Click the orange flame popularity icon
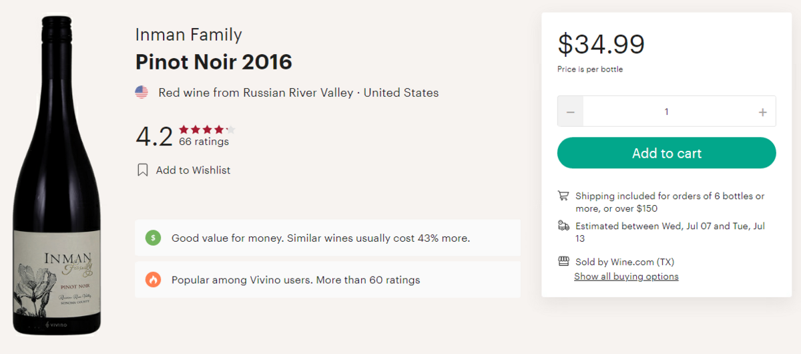Viewport: 801px width, 354px height. (x=154, y=280)
